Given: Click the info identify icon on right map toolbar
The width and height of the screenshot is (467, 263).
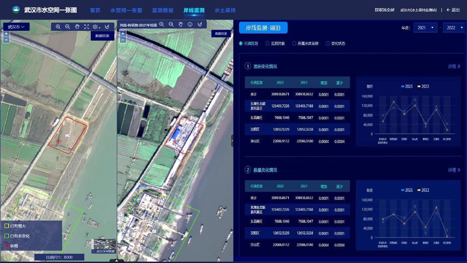Looking at the screenshot, I should point(190,24).
